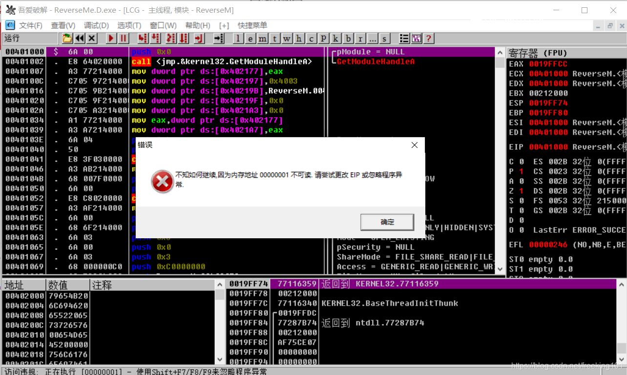627x375 pixels.
Task: Restore the inner MDI window
Action: [x=610, y=26]
